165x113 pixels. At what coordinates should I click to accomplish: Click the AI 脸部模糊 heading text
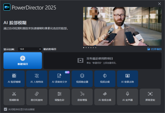(15, 23)
